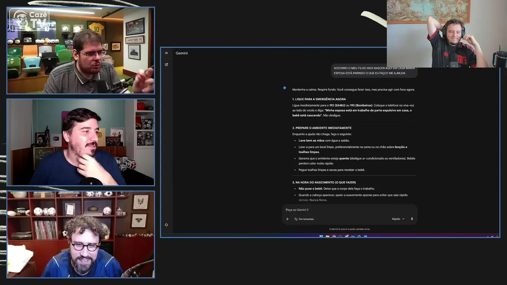The image size is (507, 285).
Task: Select the webcam feed of curly-haired man with glasses
Action: [81, 234]
